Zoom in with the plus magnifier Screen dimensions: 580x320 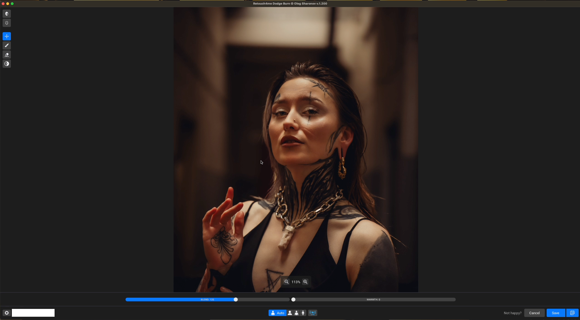(305, 282)
